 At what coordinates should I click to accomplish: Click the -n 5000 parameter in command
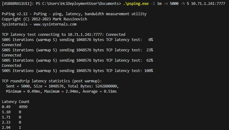point(171,4)
